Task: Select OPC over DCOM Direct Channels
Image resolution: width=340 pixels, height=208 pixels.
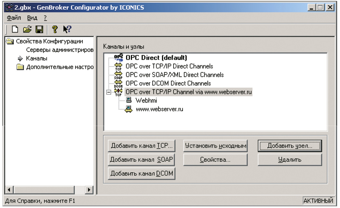Action: (x=168, y=83)
